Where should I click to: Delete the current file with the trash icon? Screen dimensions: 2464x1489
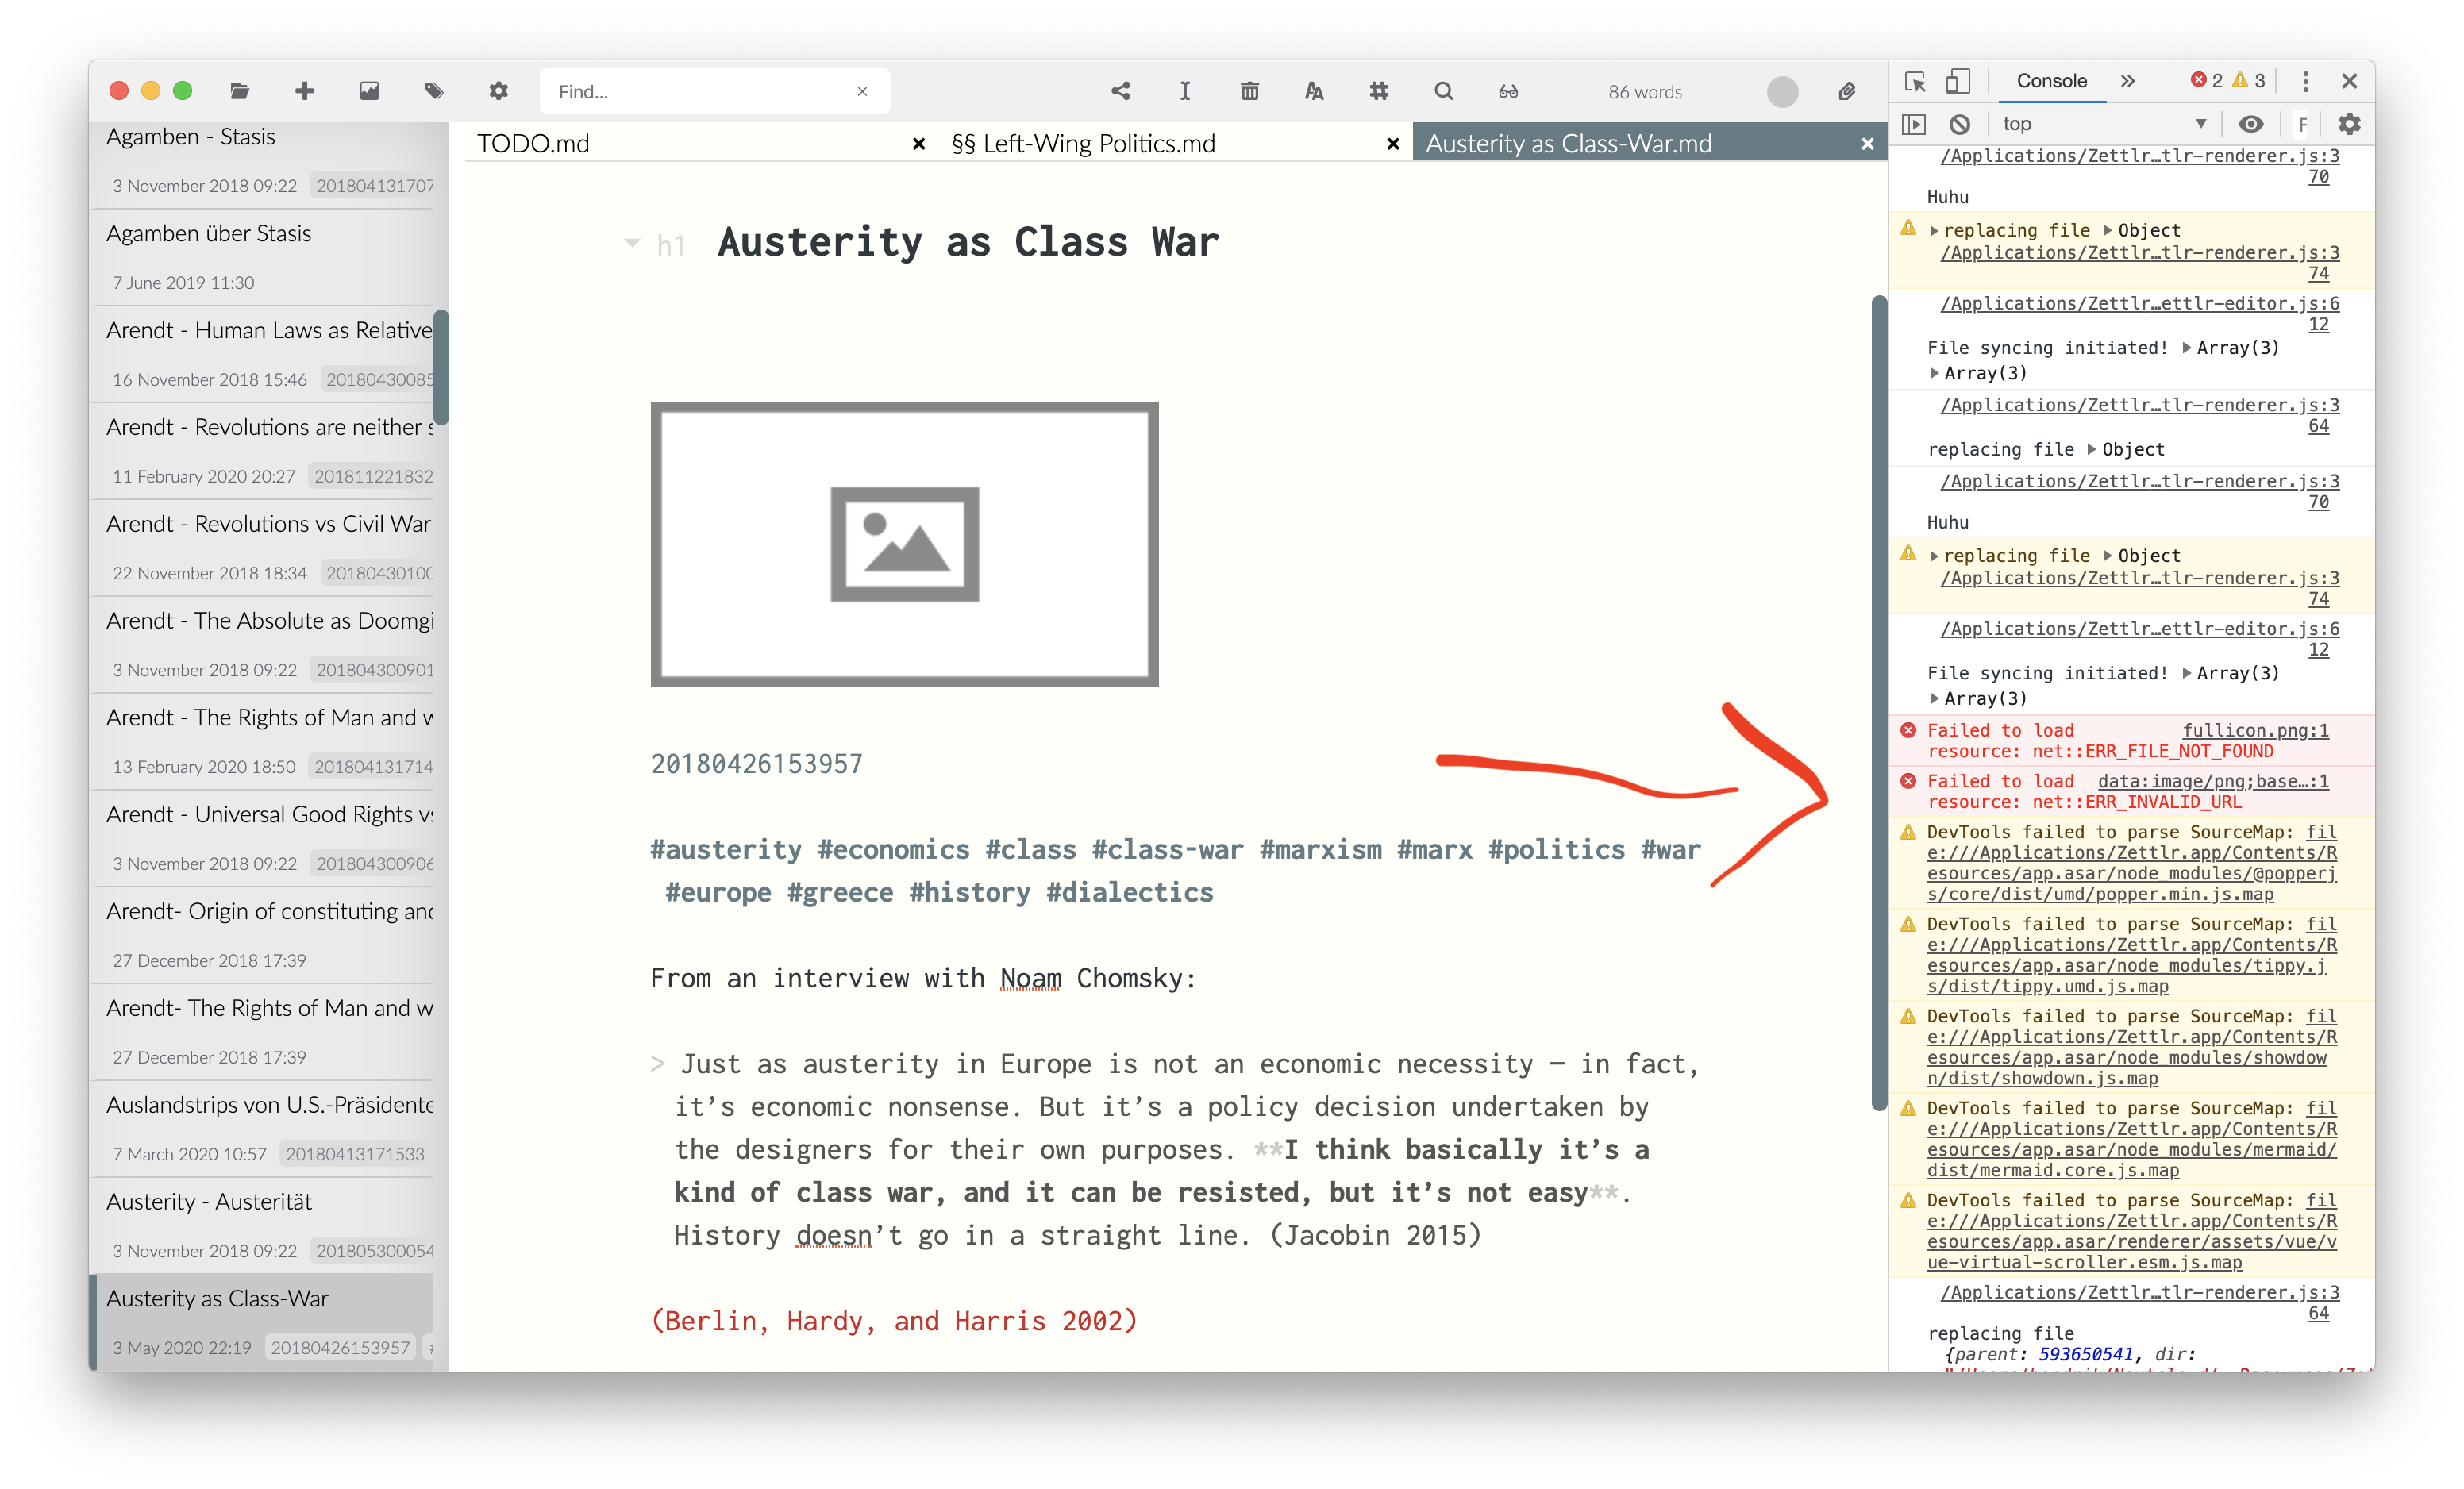[1250, 90]
